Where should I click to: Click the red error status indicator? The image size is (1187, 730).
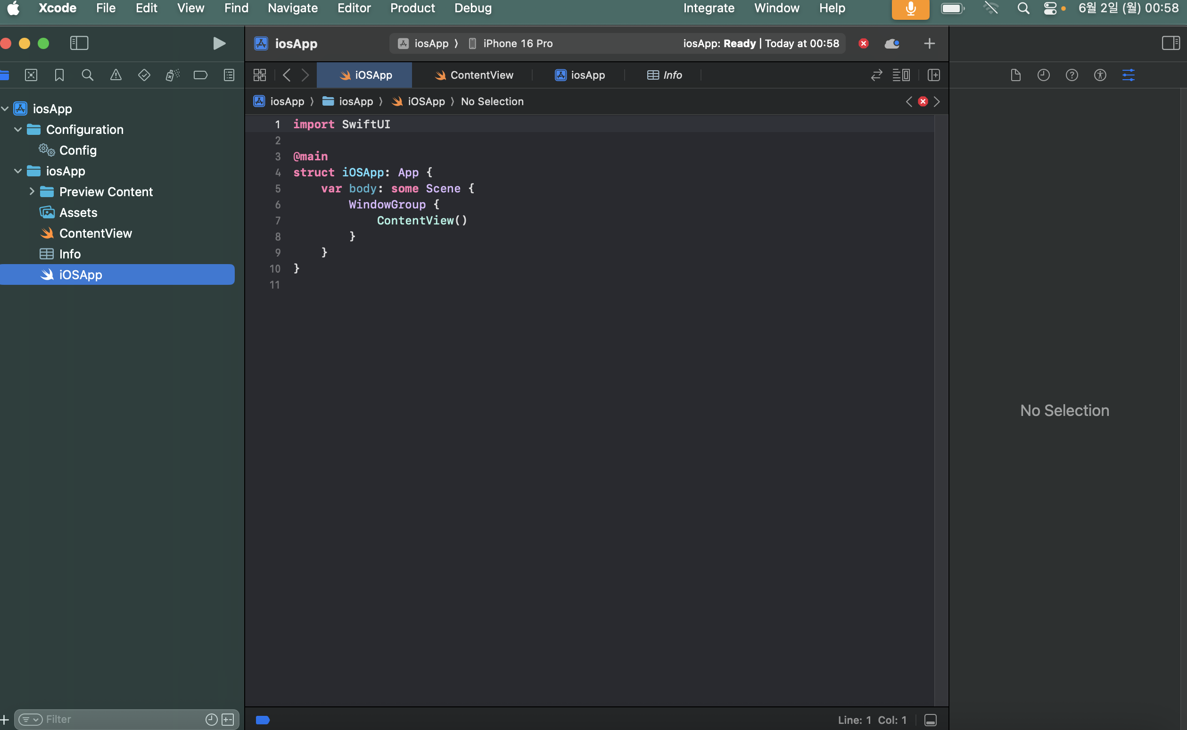coord(864,43)
